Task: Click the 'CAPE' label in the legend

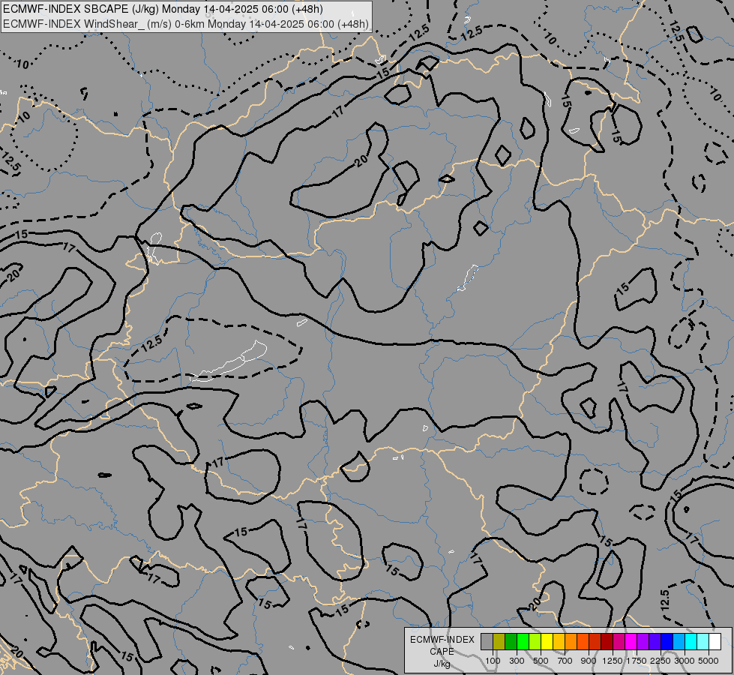Action: pos(442,652)
